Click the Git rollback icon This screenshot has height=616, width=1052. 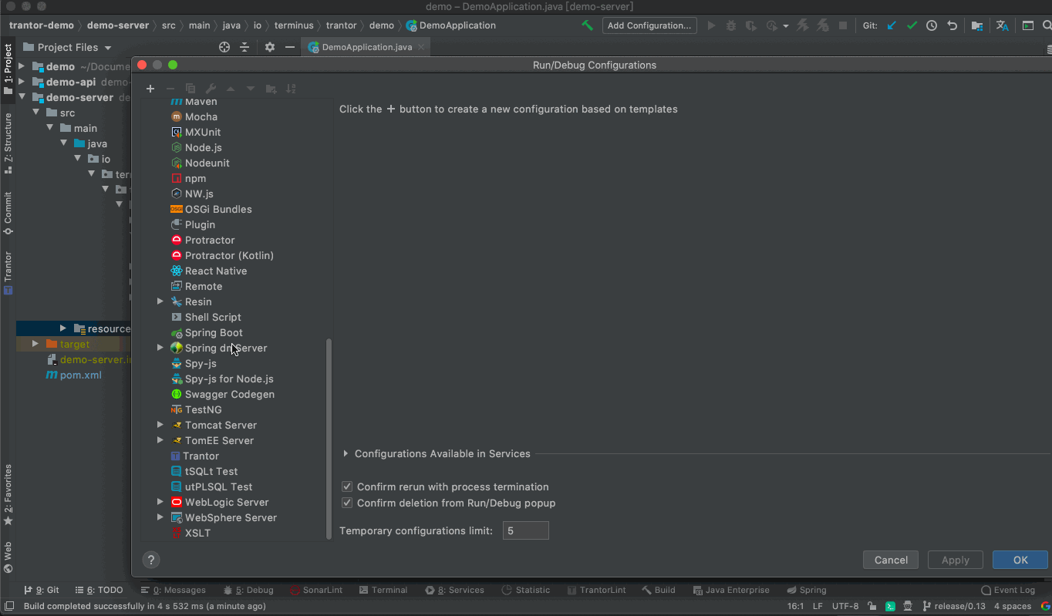[x=952, y=25]
